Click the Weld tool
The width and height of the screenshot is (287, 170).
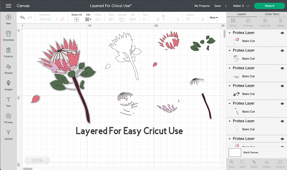coord(242,164)
